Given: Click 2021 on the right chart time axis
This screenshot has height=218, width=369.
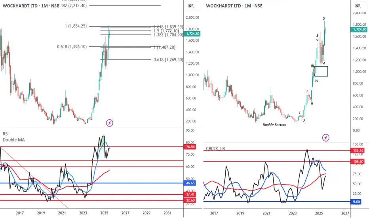Looking at the screenshot, I should pos(266,213).
